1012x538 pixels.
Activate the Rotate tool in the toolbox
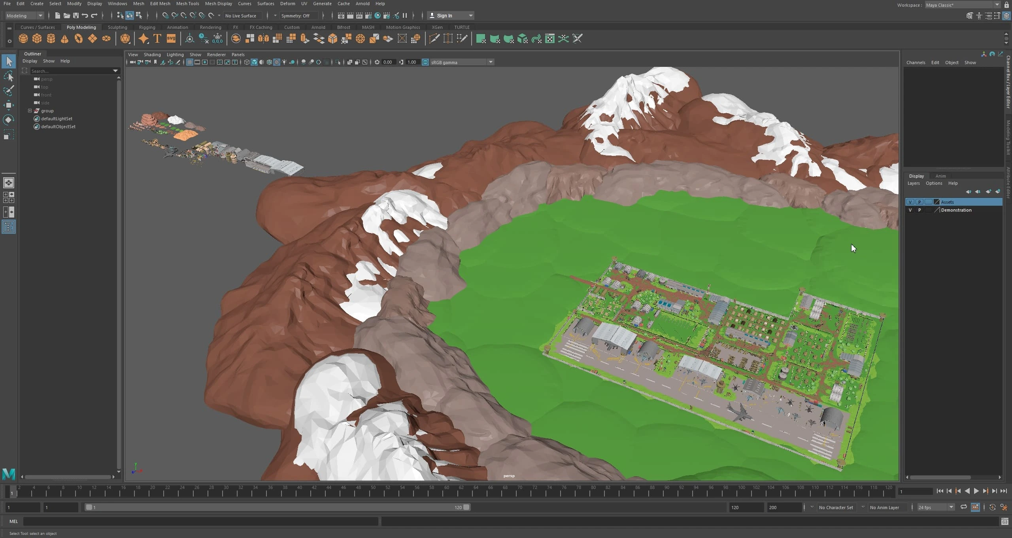8,119
